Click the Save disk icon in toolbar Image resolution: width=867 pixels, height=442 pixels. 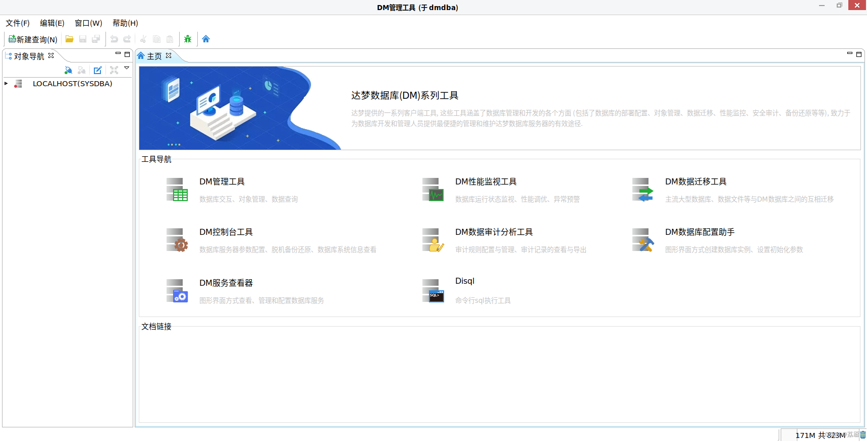pyautogui.click(x=83, y=39)
